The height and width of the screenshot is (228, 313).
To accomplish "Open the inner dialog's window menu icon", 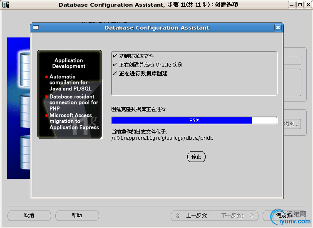I will point(36,27).
